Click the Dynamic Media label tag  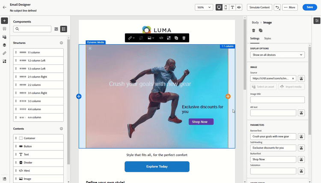tap(95, 42)
